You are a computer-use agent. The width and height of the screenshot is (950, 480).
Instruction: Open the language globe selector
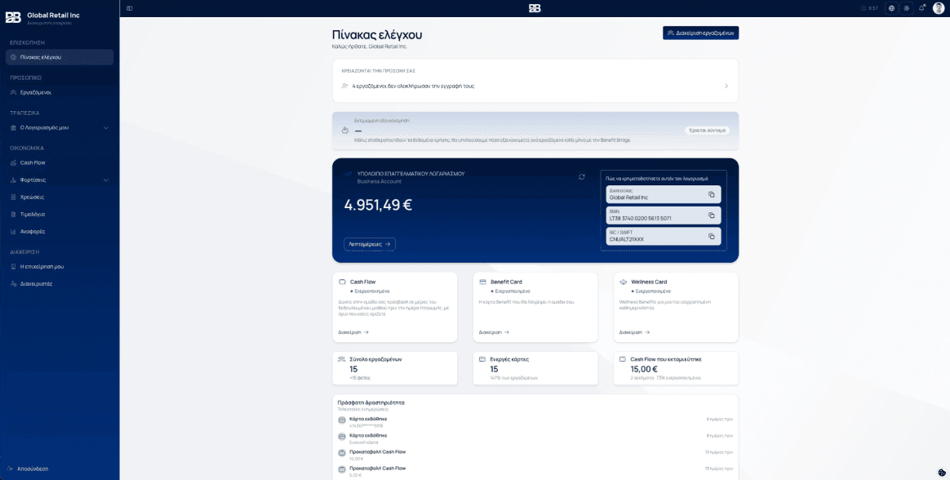(891, 8)
